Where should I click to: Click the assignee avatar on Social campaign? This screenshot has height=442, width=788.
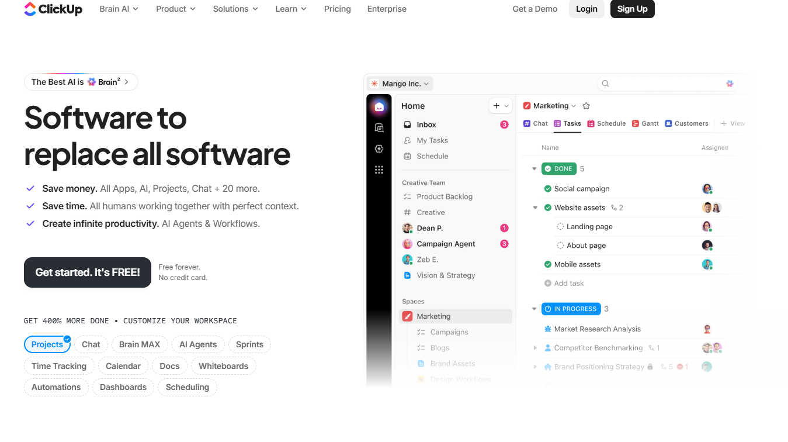(x=707, y=189)
